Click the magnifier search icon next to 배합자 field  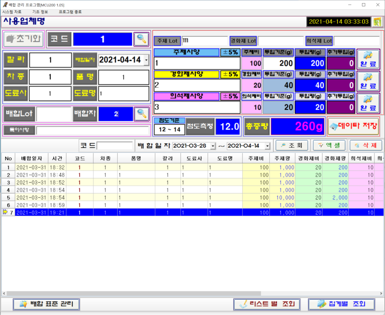coord(142,114)
